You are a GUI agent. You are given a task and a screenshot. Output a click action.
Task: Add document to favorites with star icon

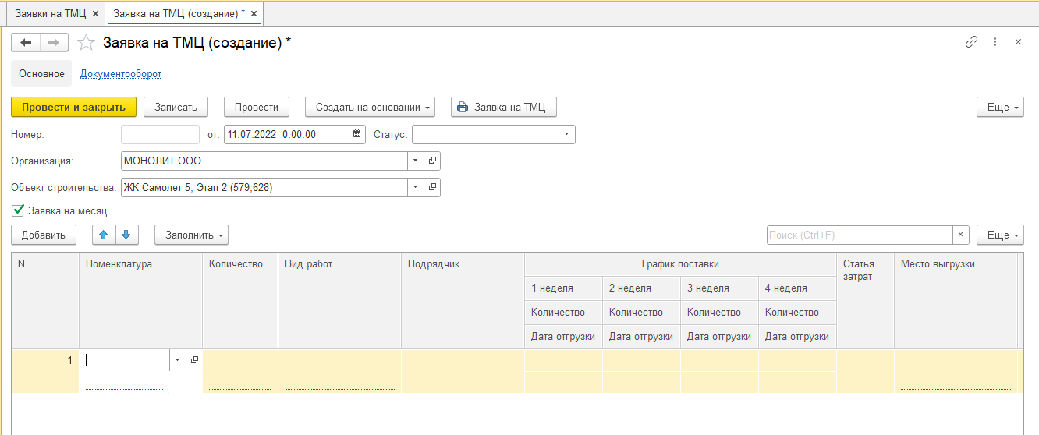(87, 43)
